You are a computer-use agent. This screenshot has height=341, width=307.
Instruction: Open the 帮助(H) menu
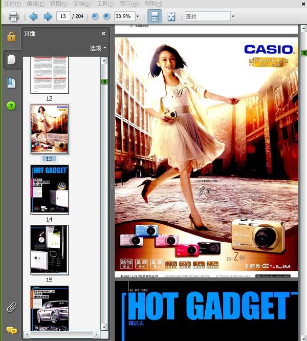click(x=153, y=4)
